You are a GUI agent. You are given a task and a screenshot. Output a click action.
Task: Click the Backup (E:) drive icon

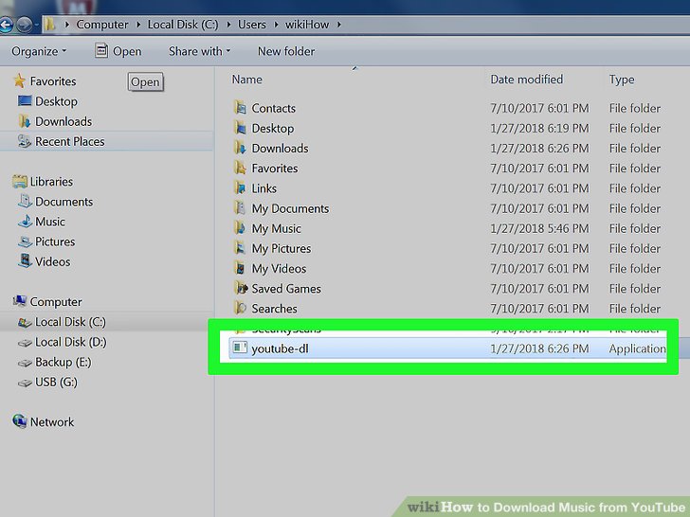(x=25, y=363)
